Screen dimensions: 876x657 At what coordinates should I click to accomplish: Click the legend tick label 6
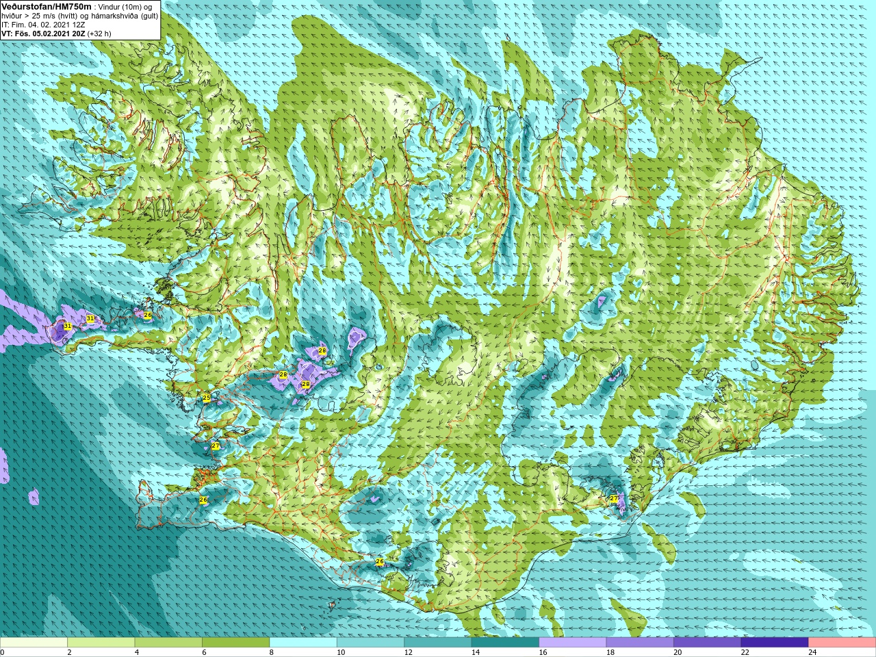pos(204,653)
